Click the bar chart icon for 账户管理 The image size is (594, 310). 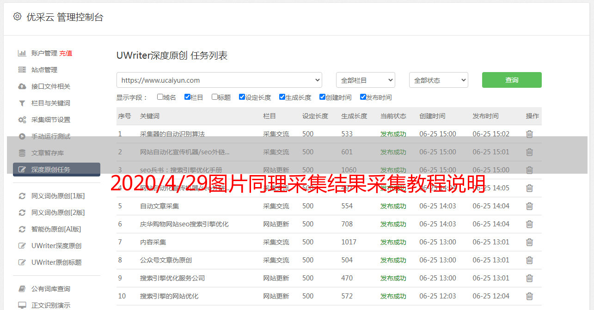point(22,53)
